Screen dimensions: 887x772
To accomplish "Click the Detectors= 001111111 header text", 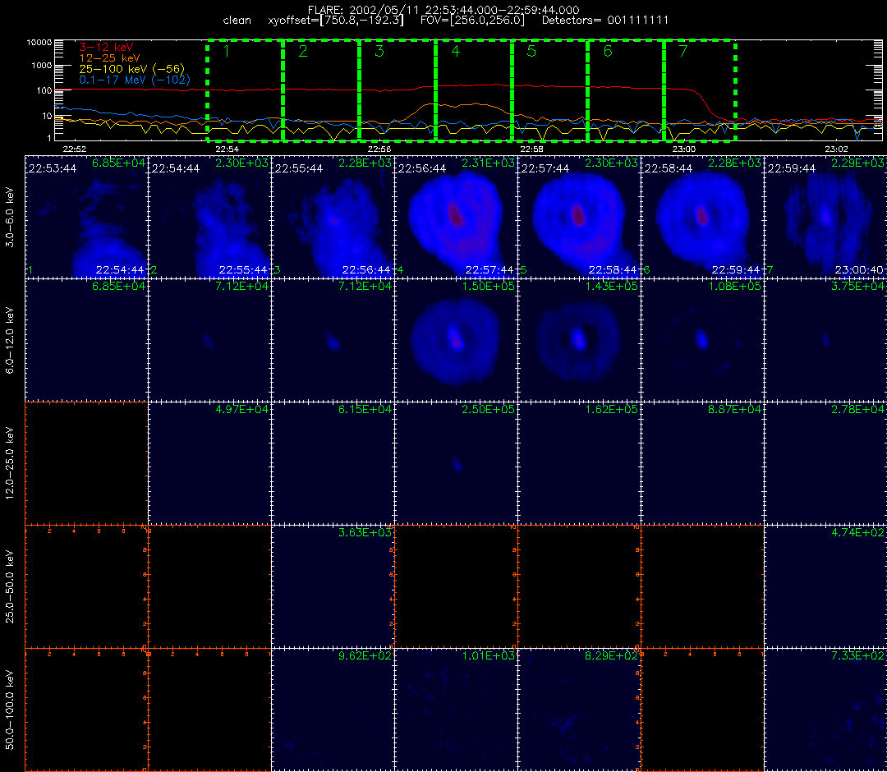I will click(x=605, y=21).
